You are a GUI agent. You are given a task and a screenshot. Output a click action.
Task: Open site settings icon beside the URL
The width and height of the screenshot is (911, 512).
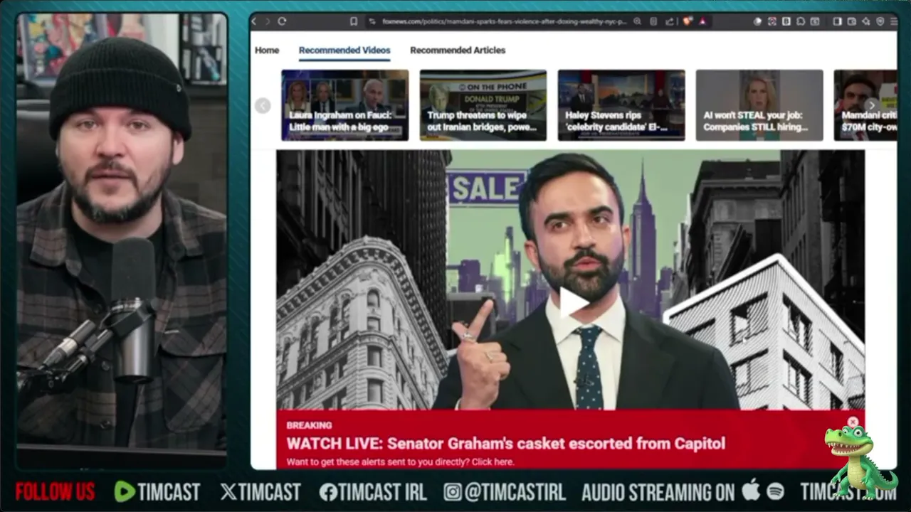click(x=372, y=21)
